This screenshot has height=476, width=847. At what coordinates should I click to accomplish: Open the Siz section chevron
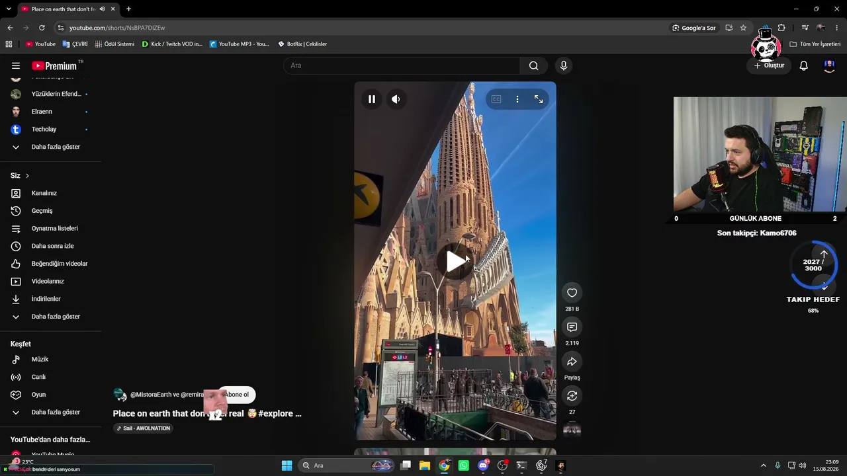(x=27, y=176)
